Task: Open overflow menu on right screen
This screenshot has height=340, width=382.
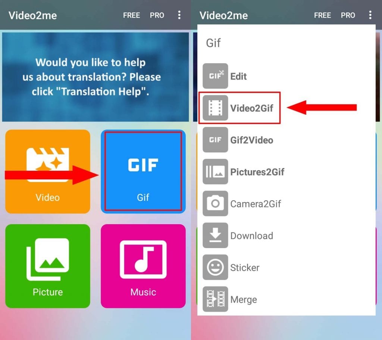Action: (x=370, y=15)
